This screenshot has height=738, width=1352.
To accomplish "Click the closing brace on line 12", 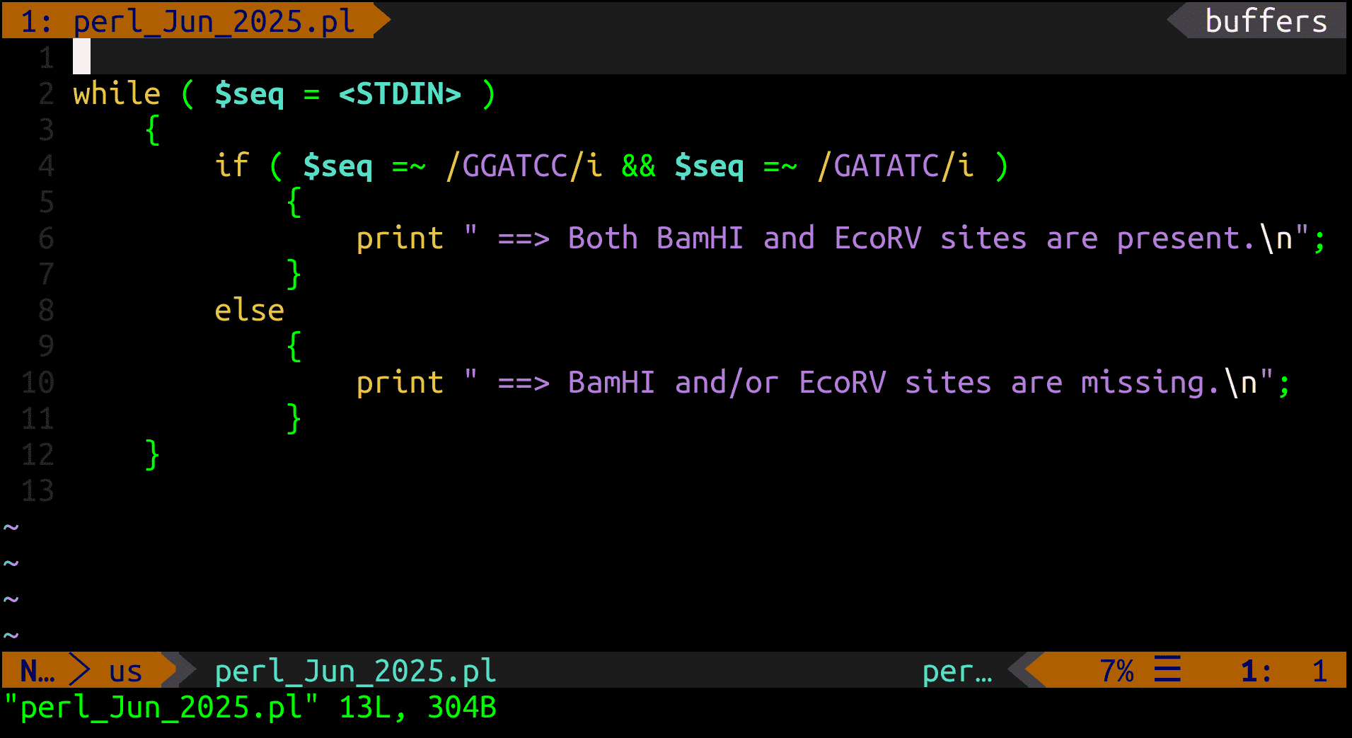I will [152, 454].
